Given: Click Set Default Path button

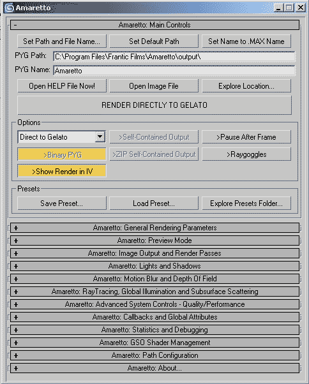Looking at the screenshot, I should (x=154, y=41).
